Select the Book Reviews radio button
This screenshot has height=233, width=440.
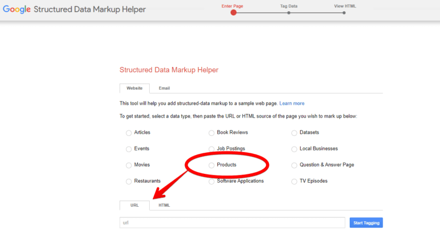point(212,133)
